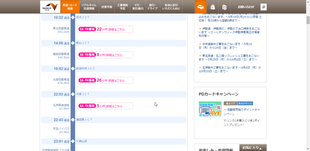Image resolution: width=310 pixels, height=151 pixels.
Task: Click 京滋バイパス 23.9km label
Action: [61, 130]
